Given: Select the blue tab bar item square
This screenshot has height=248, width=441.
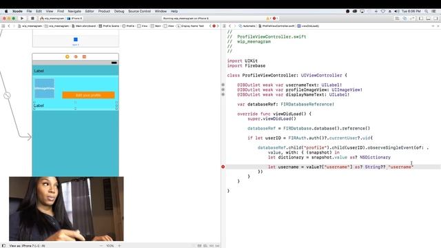Looking at the screenshot, I should pos(75,39).
